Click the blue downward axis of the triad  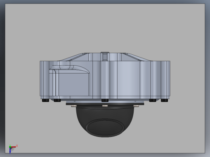tap(10, 151)
